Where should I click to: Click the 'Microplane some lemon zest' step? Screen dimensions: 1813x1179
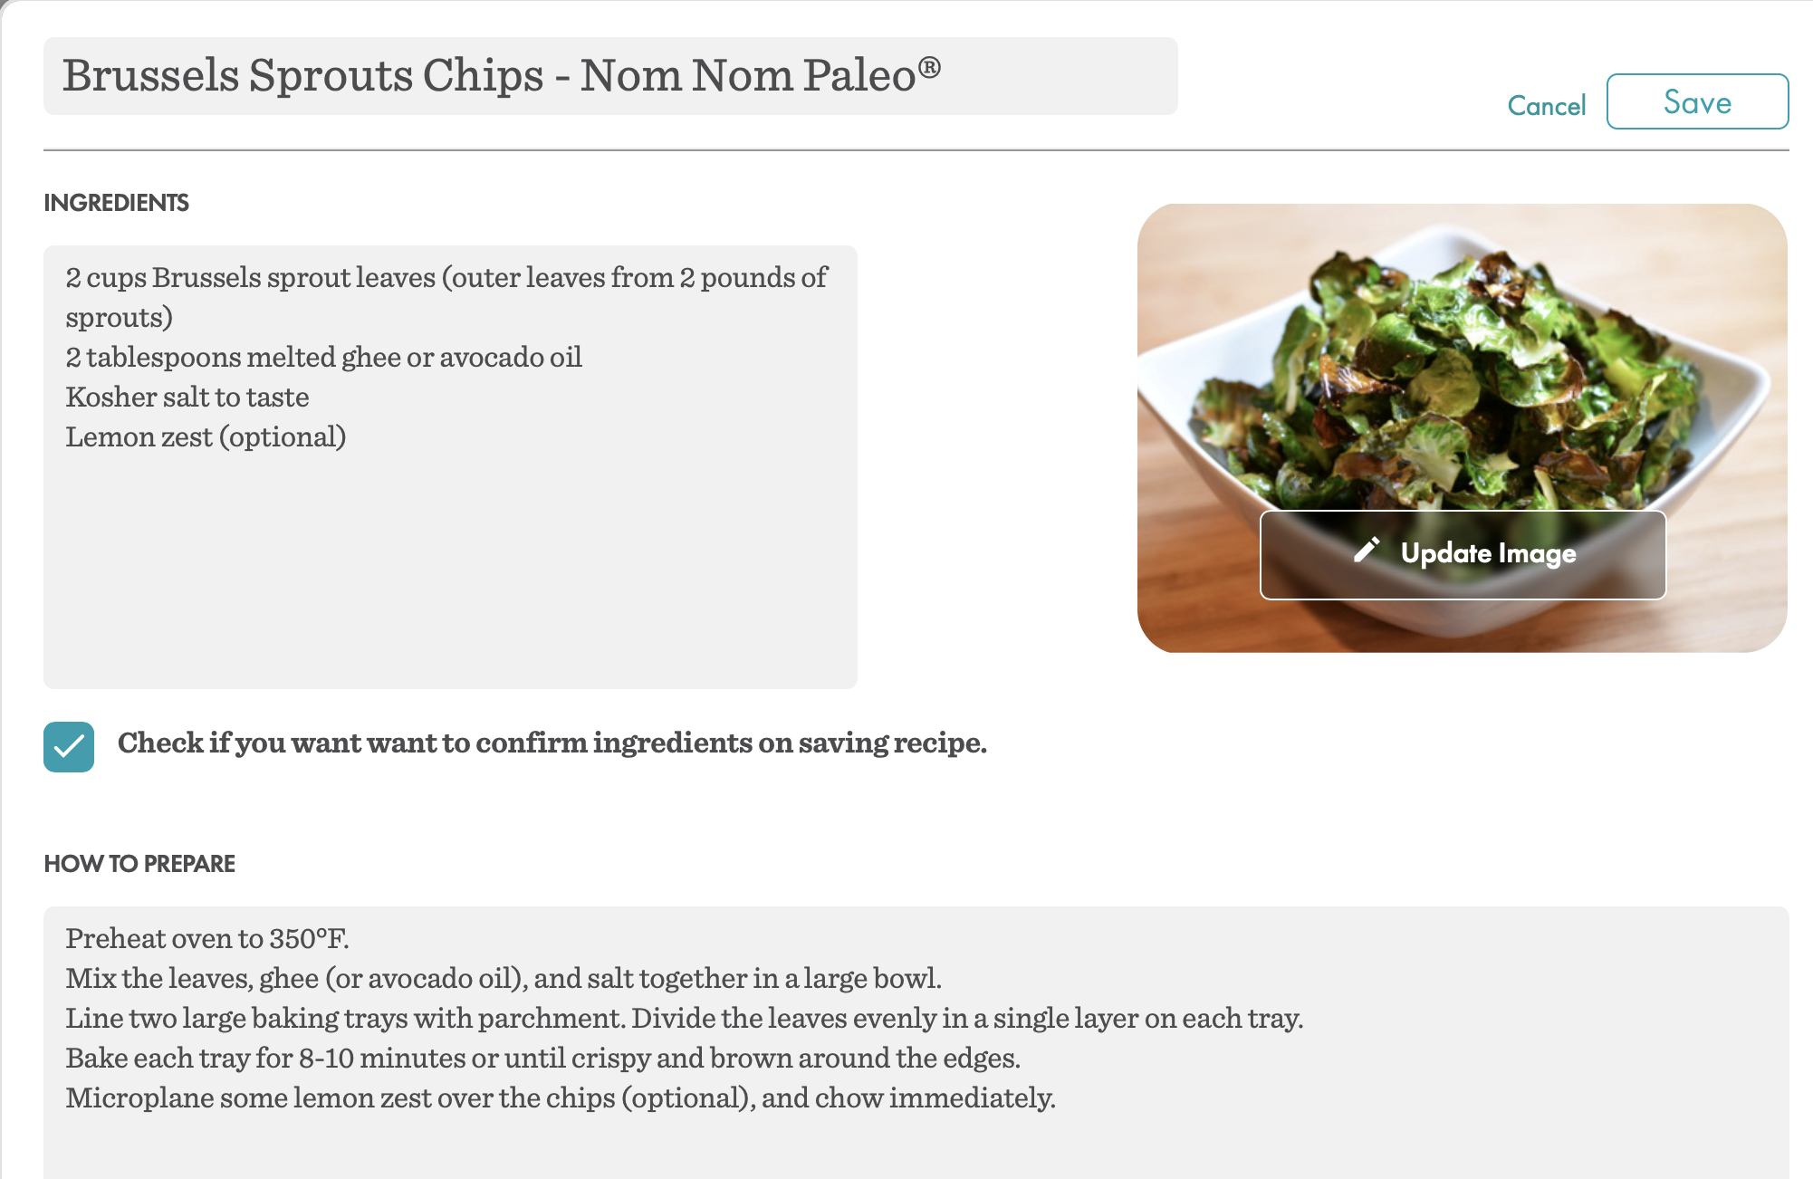561,1098
